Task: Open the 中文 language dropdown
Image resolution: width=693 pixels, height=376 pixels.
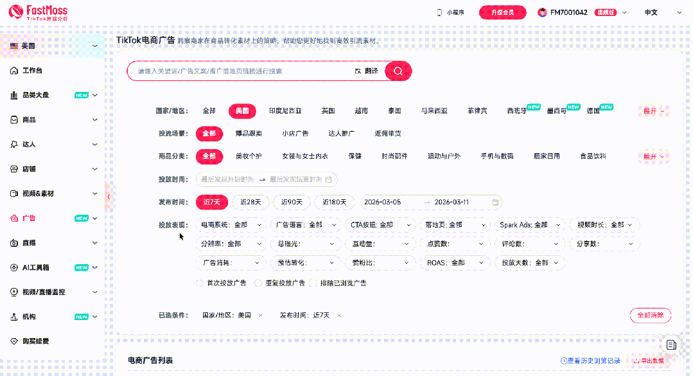Action: (x=656, y=12)
